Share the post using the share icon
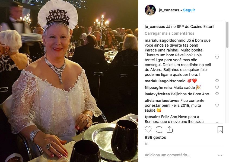Viewport: 229px width, 162px height. coord(170,129)
